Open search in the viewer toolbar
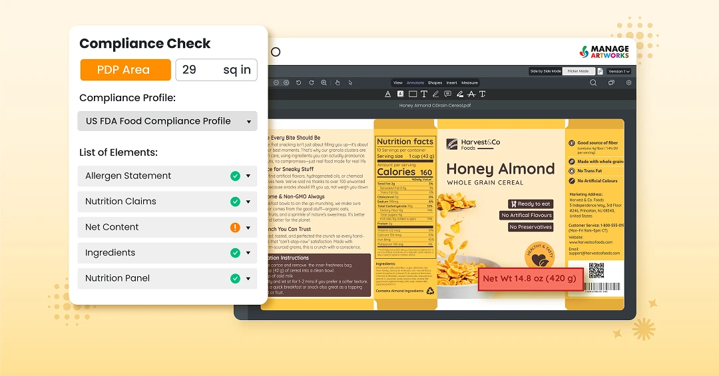The image size is (719, 376). pos(593,83)
